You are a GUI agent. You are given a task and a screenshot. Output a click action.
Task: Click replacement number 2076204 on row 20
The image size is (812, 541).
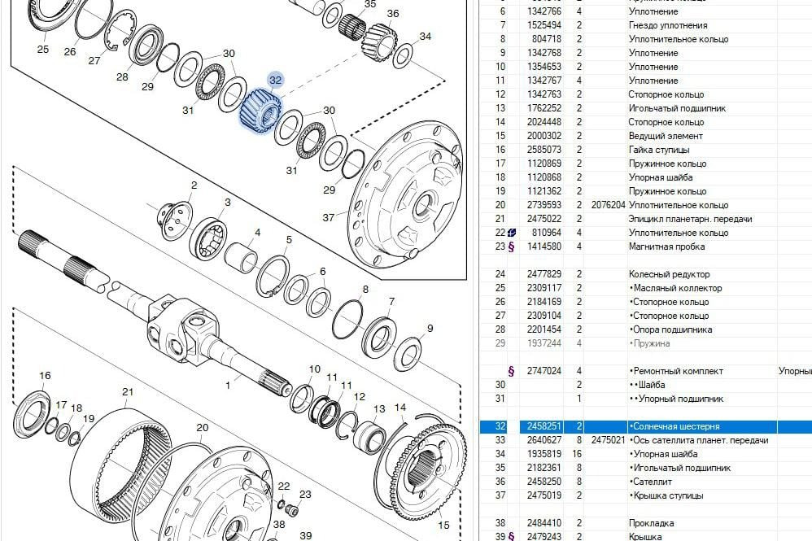click(608, 205)
